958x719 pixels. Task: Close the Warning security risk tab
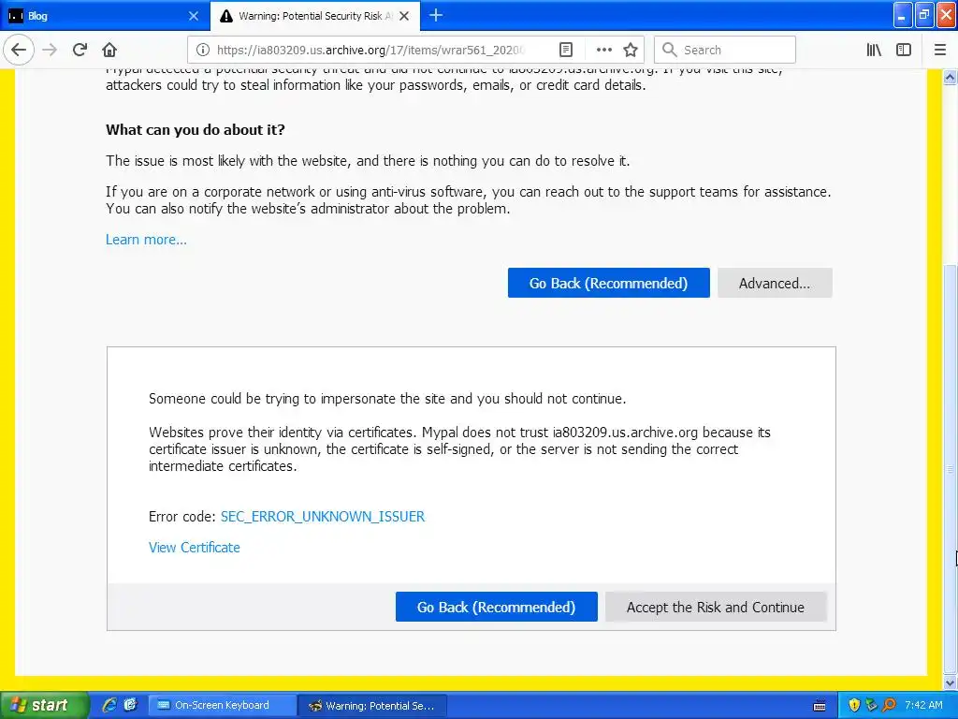(404, 16)
